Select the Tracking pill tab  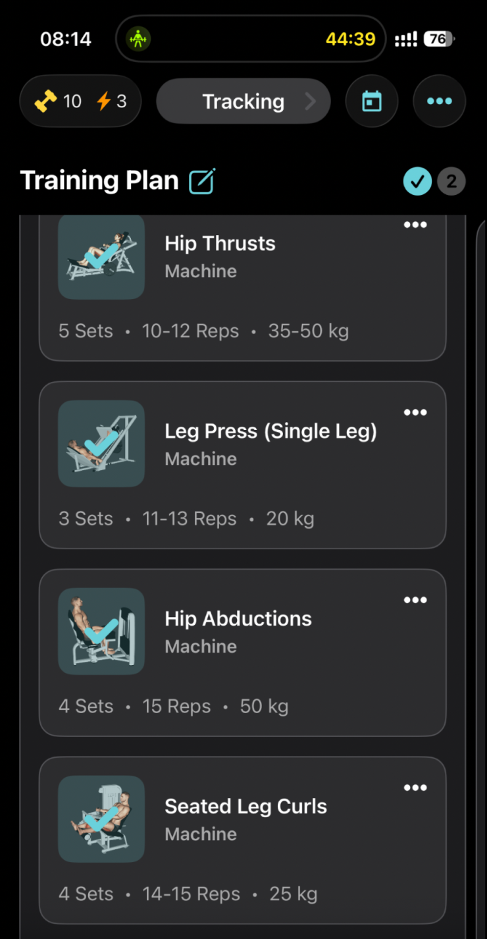point(244,101)
